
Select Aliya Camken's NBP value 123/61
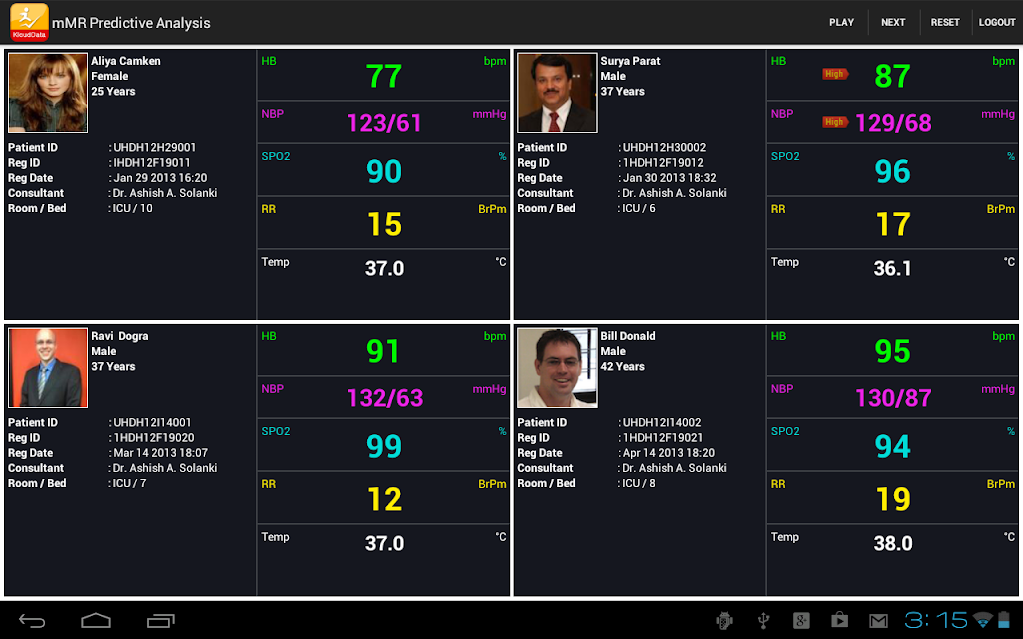point(384,123)
